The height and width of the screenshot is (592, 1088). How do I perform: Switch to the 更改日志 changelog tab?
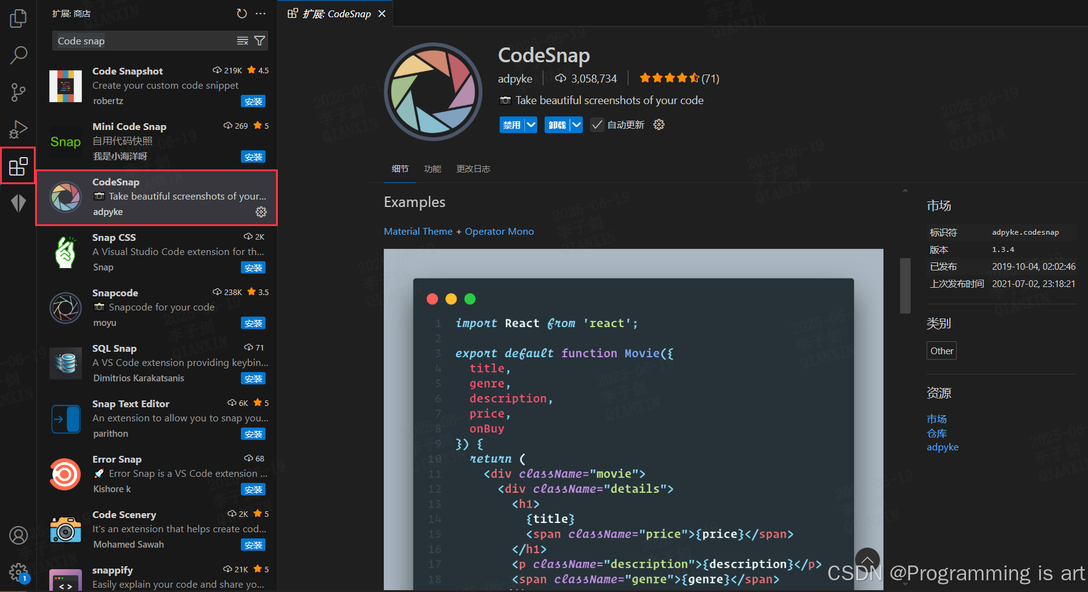473,169
